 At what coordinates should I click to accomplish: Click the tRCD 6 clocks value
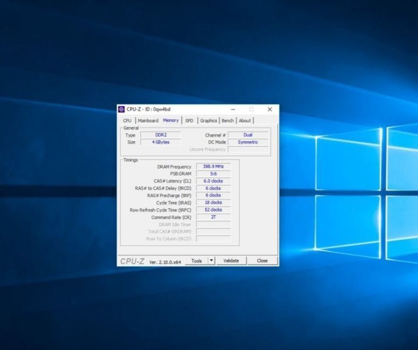[214, 188]
